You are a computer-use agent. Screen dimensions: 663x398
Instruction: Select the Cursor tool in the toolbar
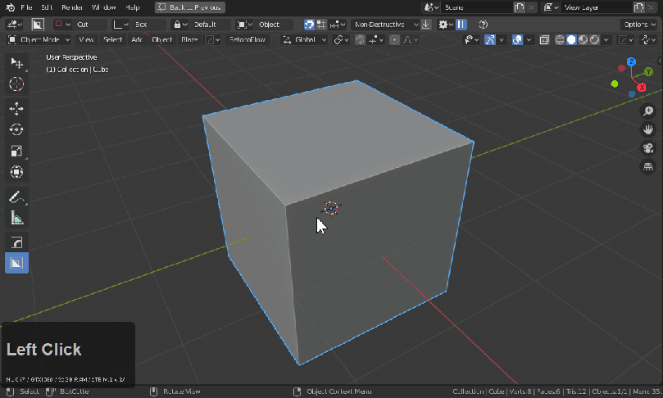[x=16, y=84]
